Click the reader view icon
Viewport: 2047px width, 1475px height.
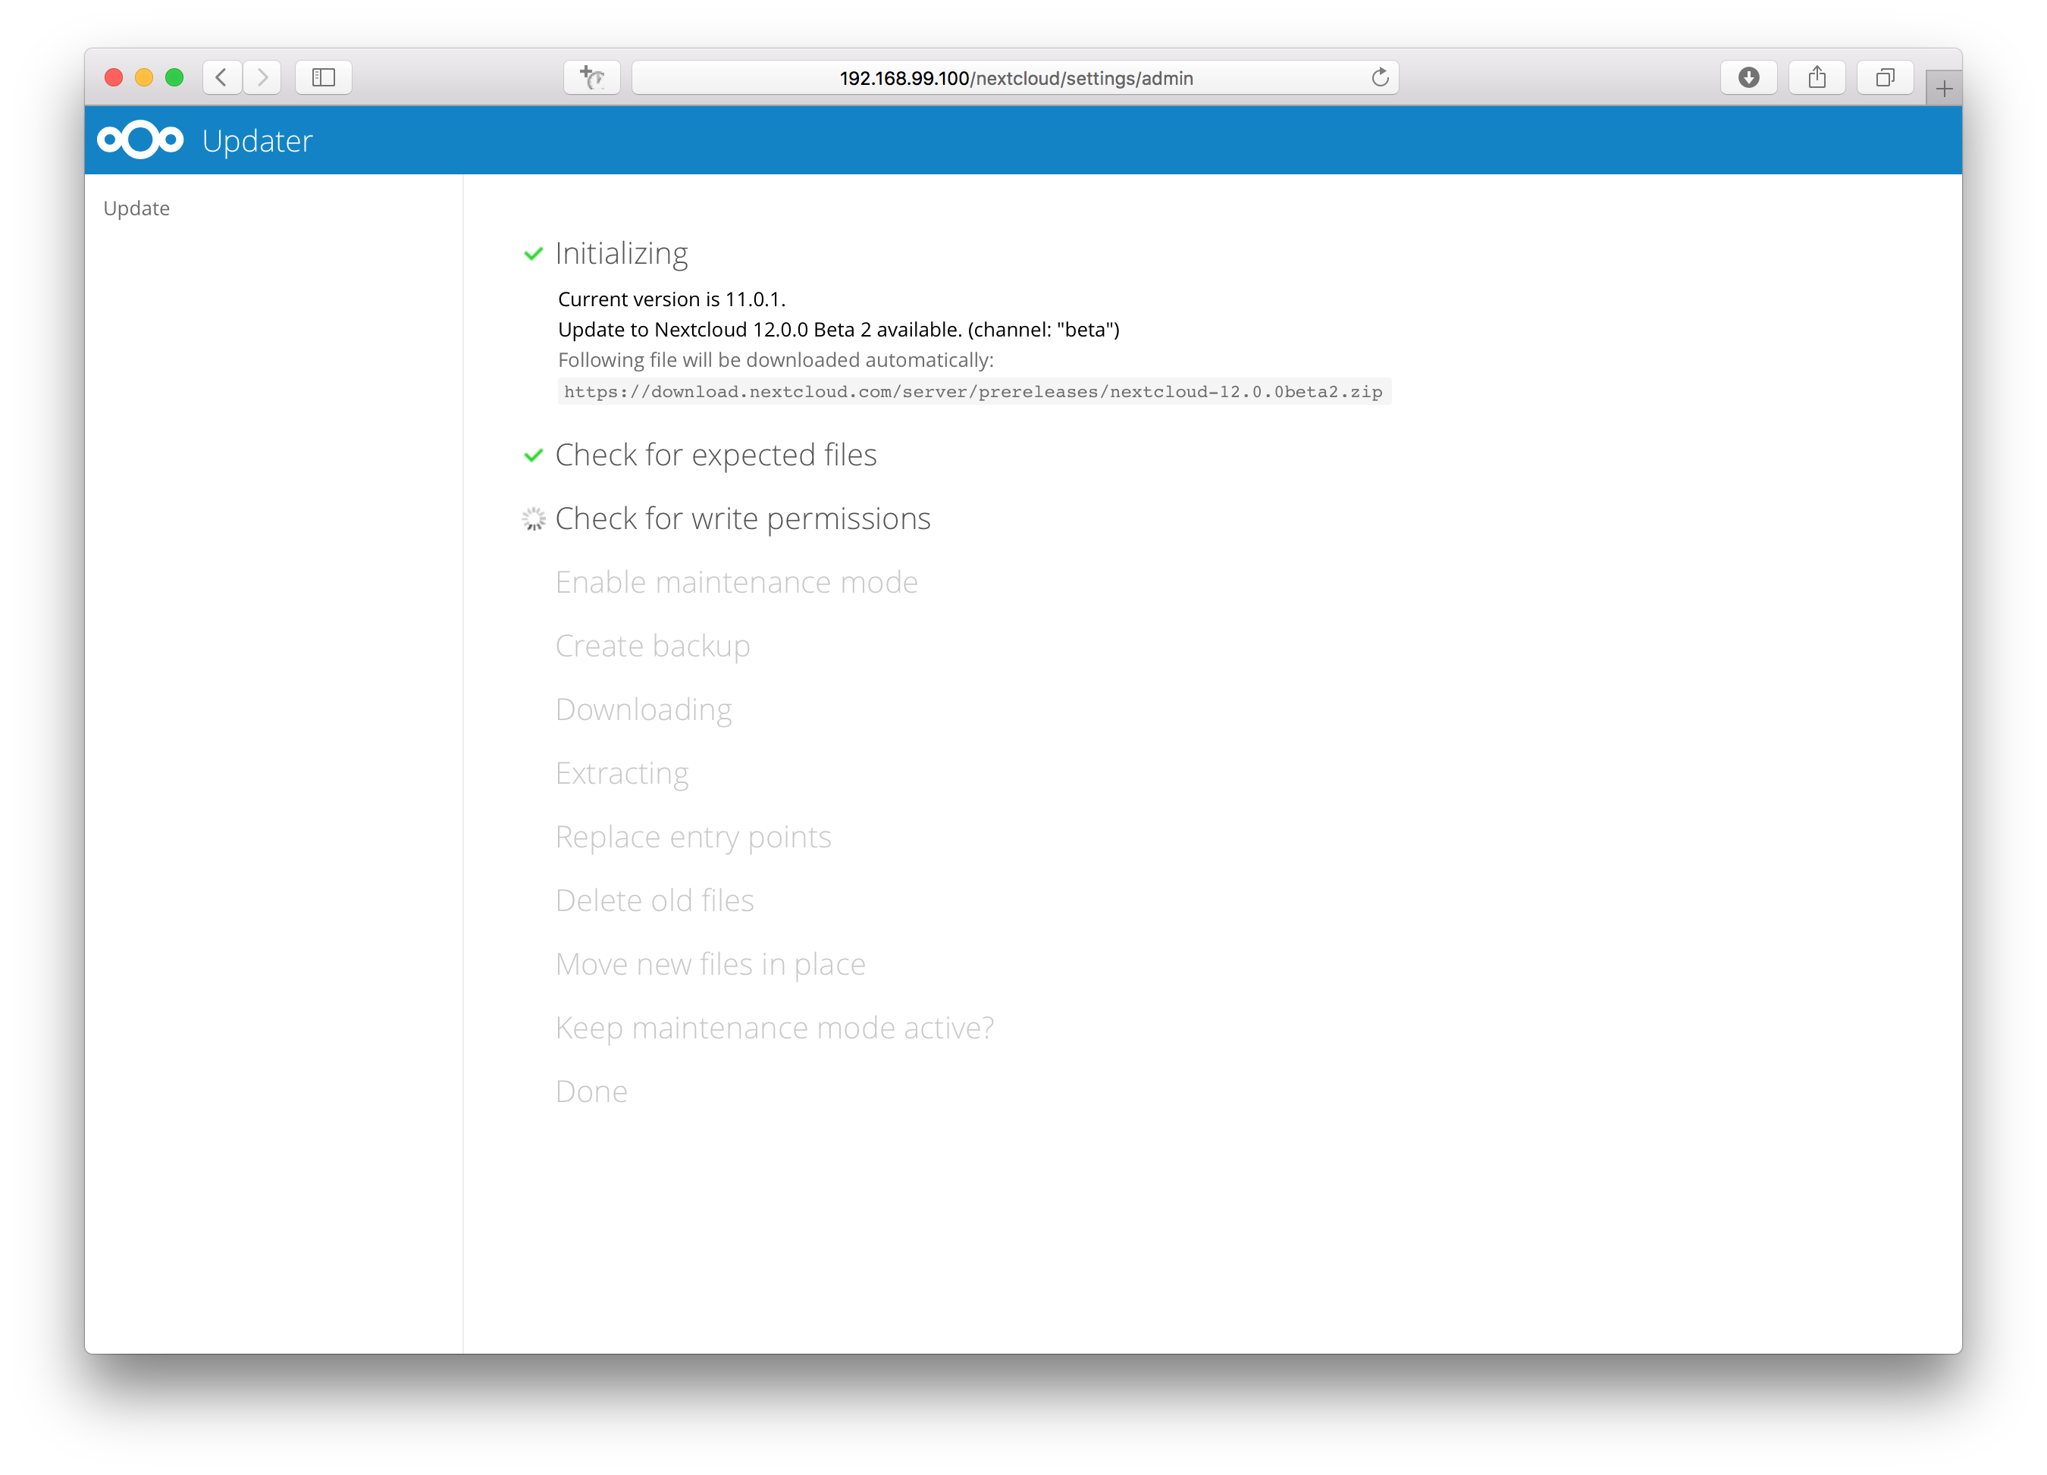pos(326,75)
